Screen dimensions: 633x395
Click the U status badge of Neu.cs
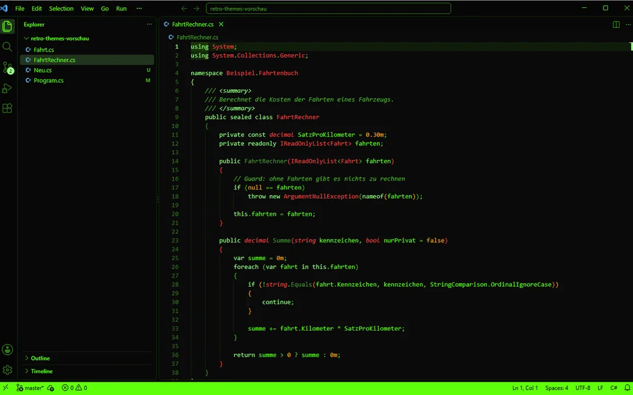(148, 70)
